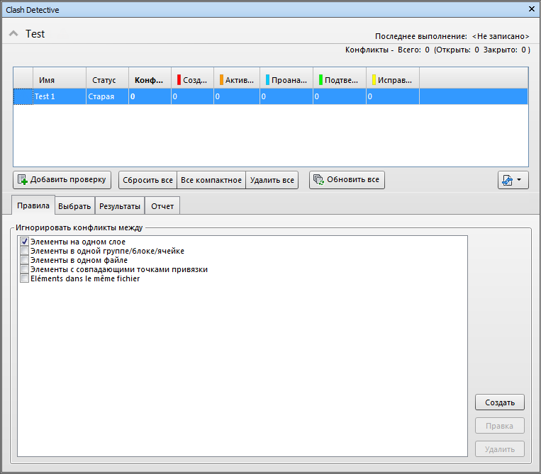This screenshot has height=474, width=541.
Task: Switch to the Выбрать tab
Action: tap(74, 206)
